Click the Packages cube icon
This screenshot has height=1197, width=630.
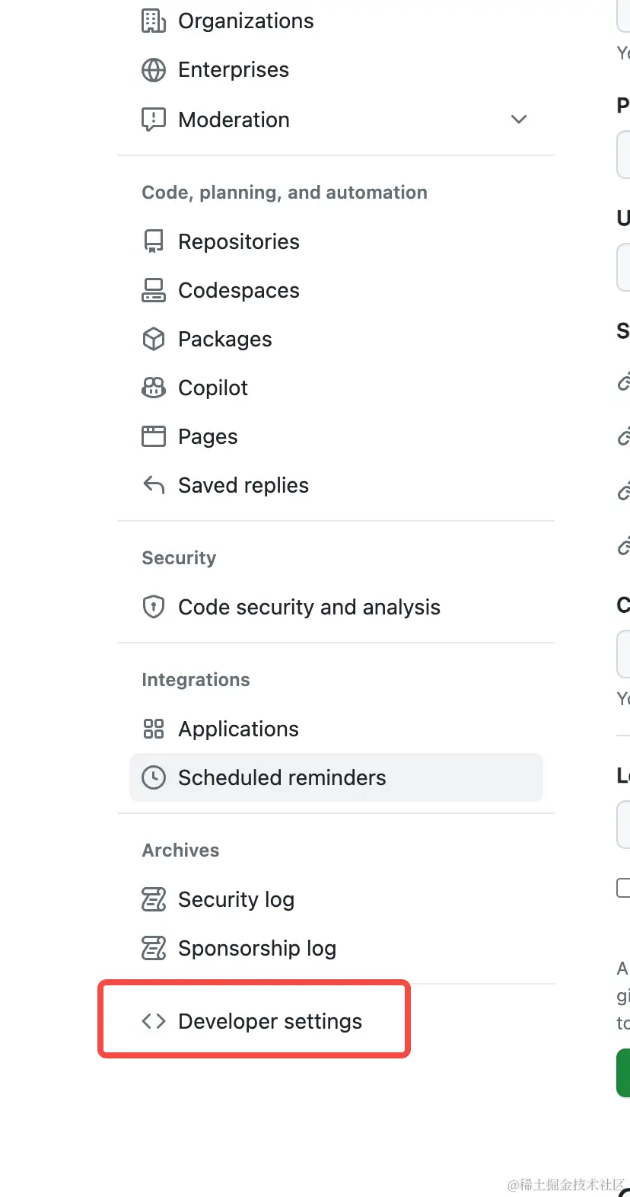(x=154, y=339)
